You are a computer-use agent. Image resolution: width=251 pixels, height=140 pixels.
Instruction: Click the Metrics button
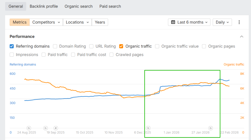20,22
